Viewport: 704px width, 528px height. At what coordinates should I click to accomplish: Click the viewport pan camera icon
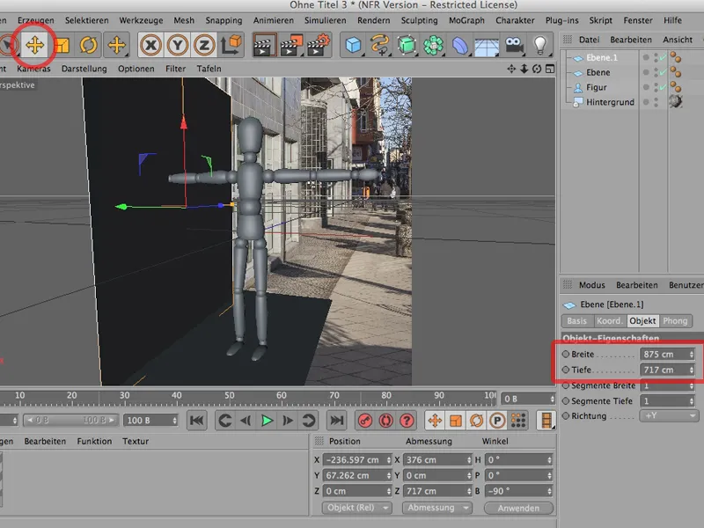[x=511, y=69]
